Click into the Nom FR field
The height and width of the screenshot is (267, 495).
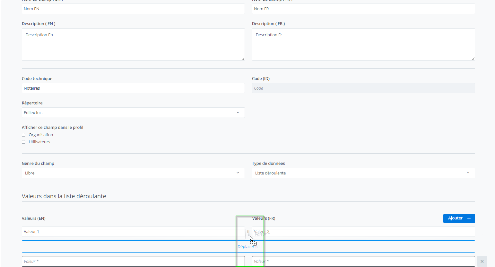pos(363,9)
